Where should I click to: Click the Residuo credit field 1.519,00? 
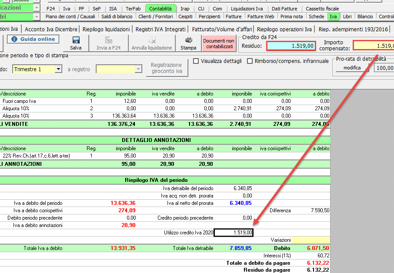[x=291, y=46]
